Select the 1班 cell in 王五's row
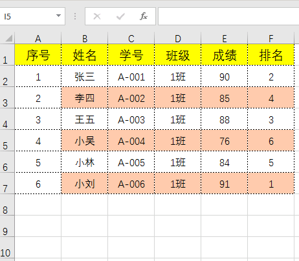The height and width of the screenshot is (261, 299). [178, 119]
